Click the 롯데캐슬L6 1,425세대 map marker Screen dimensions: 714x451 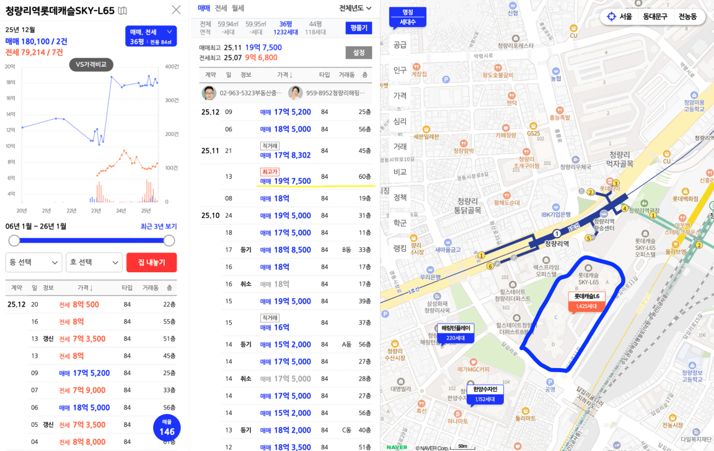tap(586, 301)
